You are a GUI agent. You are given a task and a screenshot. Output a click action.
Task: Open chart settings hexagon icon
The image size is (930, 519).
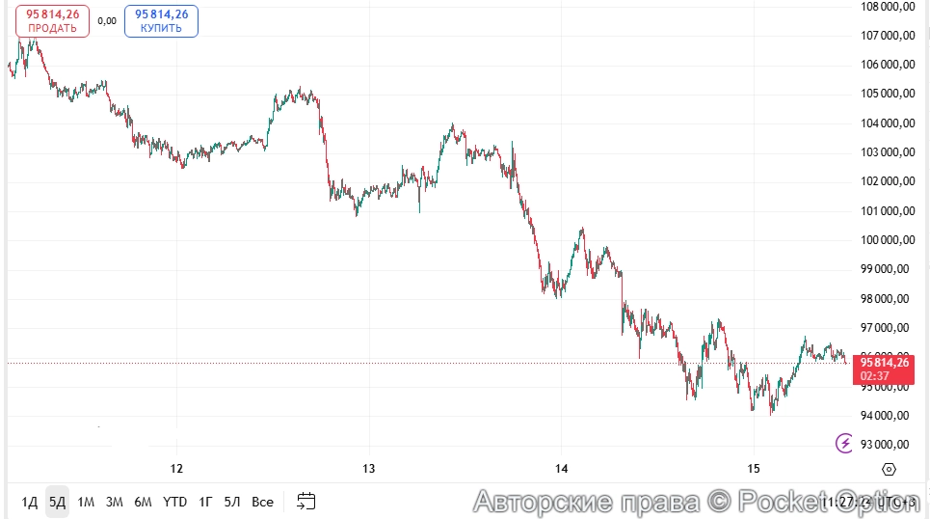click(889, 469)
